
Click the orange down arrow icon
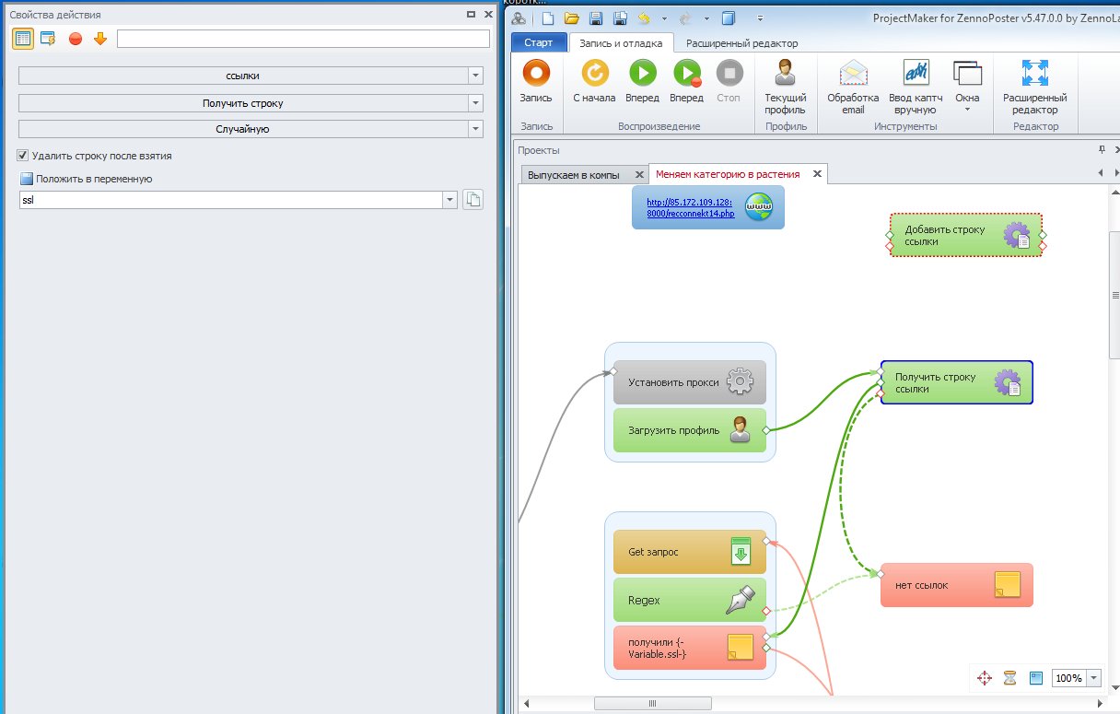(100, 39)
